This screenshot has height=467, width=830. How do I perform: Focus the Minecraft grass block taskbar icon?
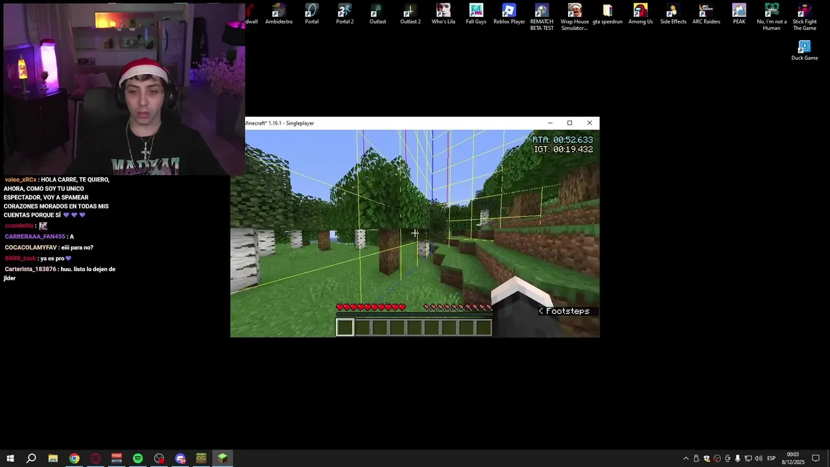pos(222,459)
